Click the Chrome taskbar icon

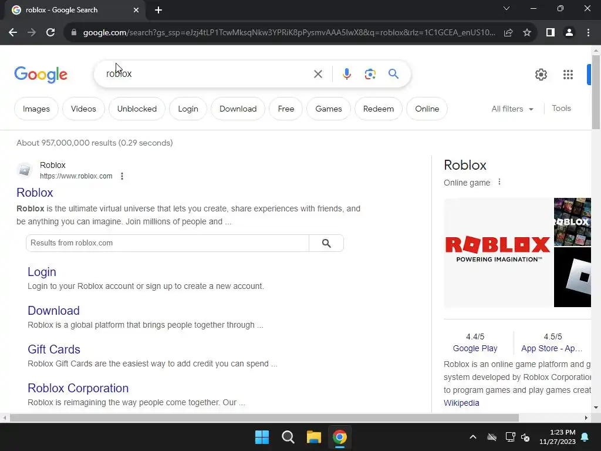click(x=340, y=437)
